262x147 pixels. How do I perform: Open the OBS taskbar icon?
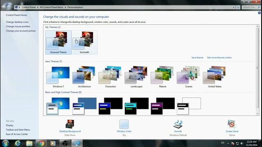coord(65,143)
